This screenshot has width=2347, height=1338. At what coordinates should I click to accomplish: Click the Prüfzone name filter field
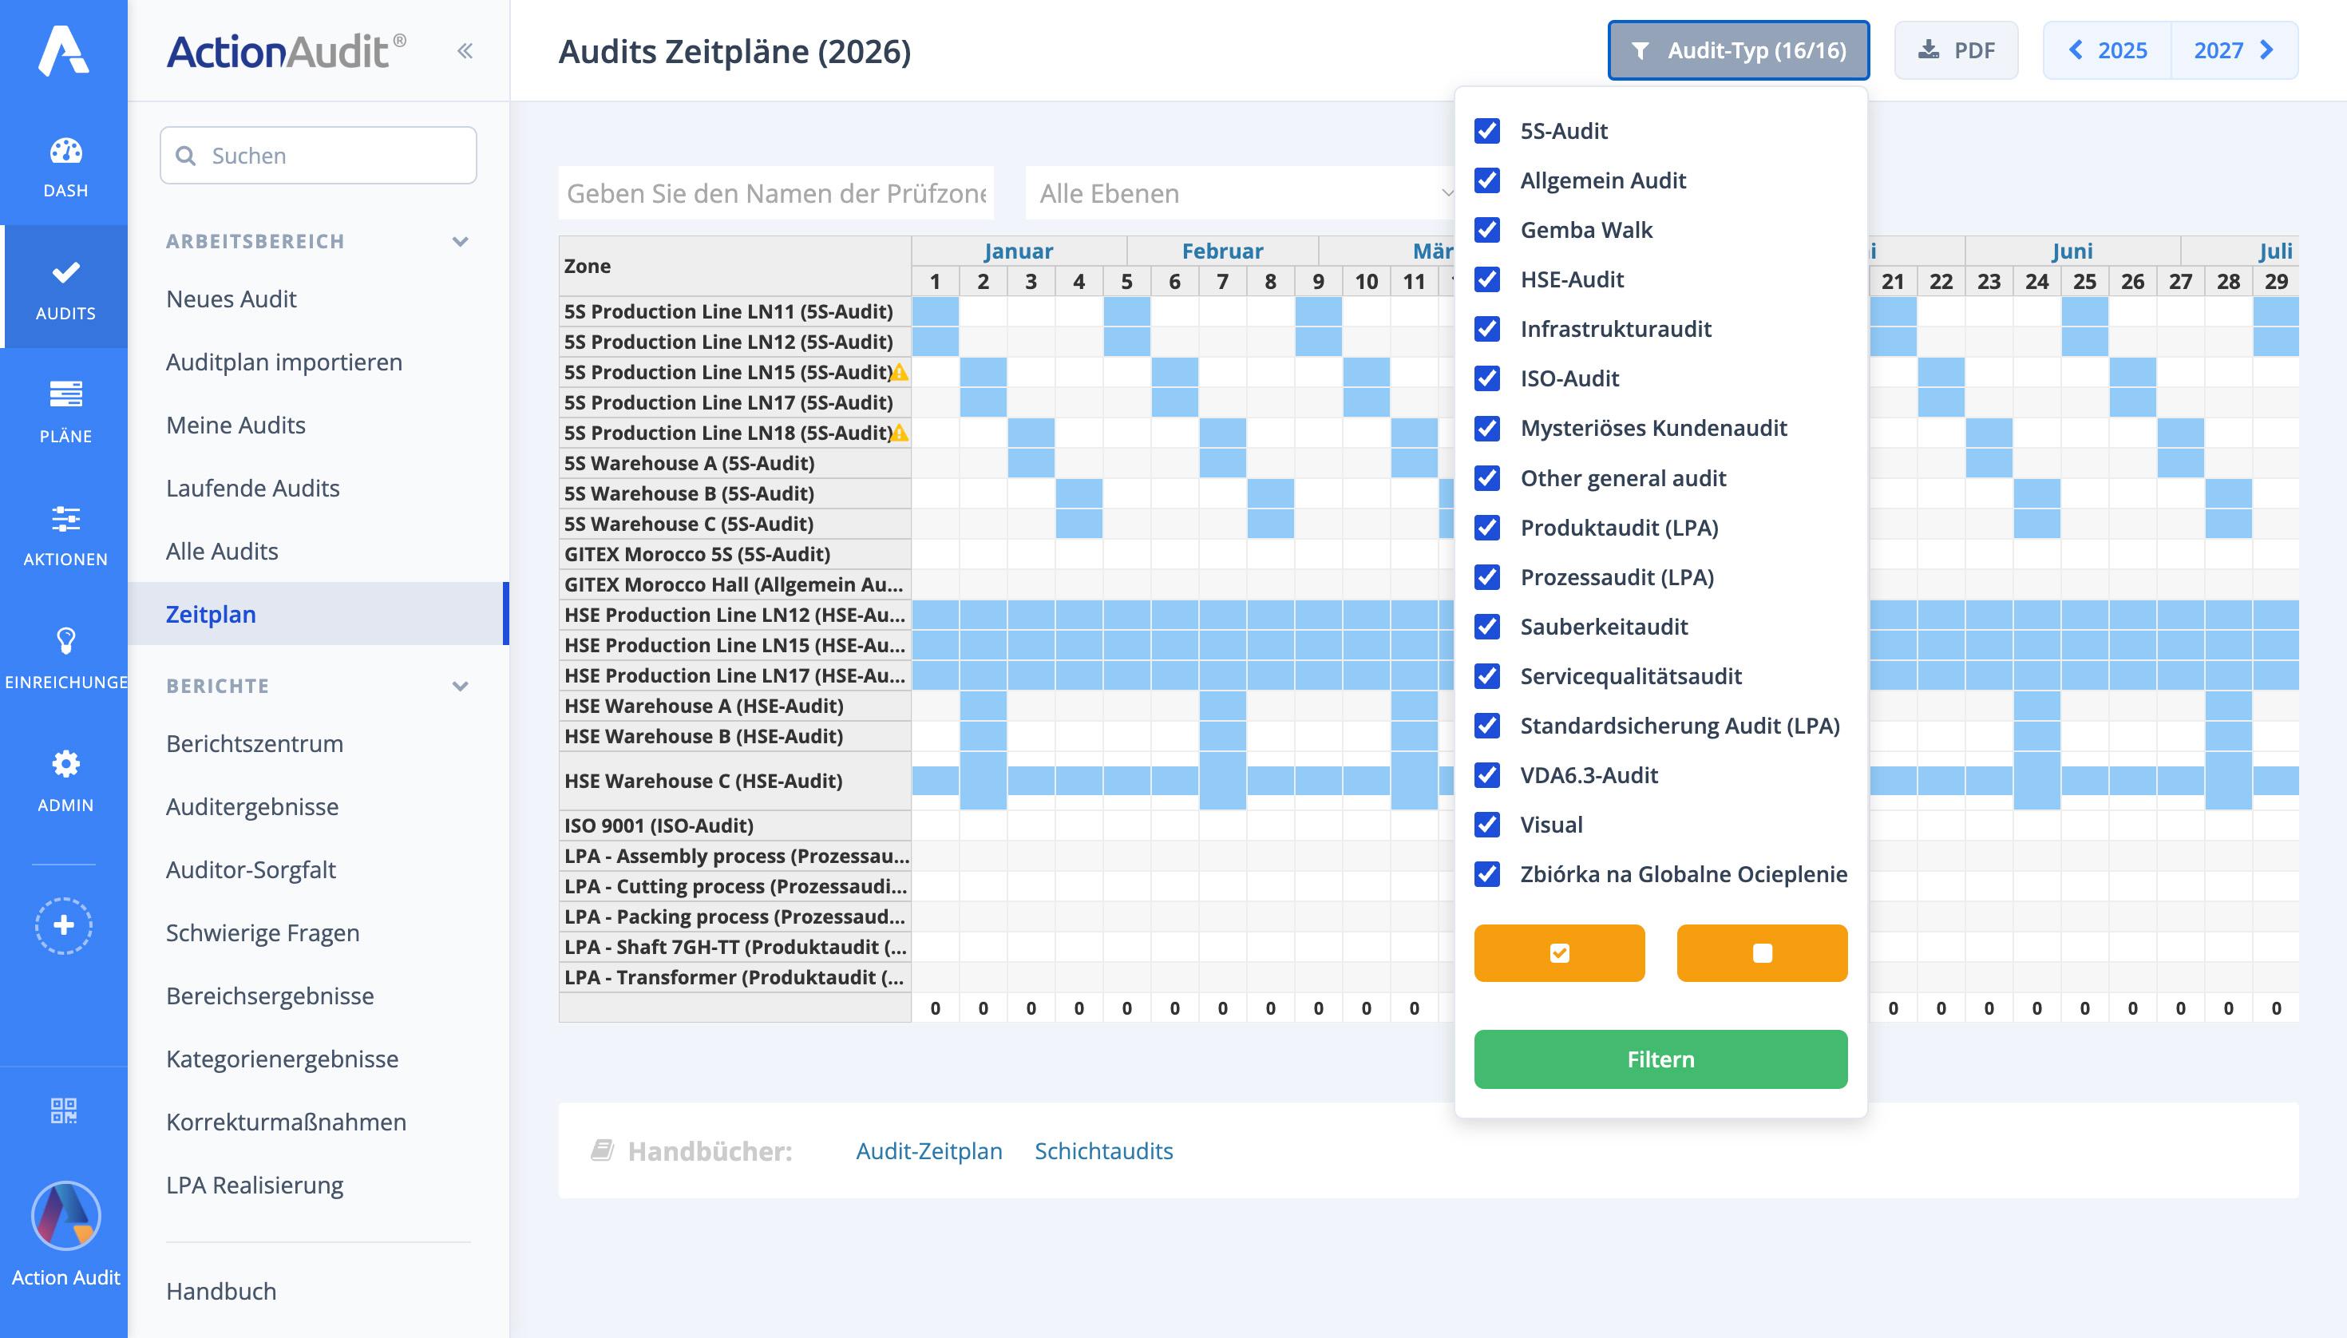[x=776, y=193]
